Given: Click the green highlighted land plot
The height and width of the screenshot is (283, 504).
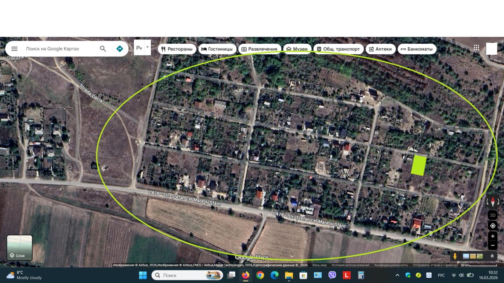Looking at the screenshot, I should click(419, 166).
